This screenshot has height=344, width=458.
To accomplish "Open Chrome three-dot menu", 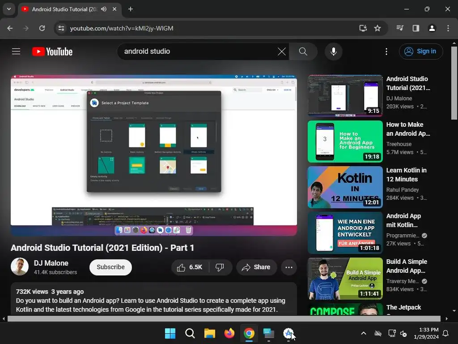I will coord(448,28).
